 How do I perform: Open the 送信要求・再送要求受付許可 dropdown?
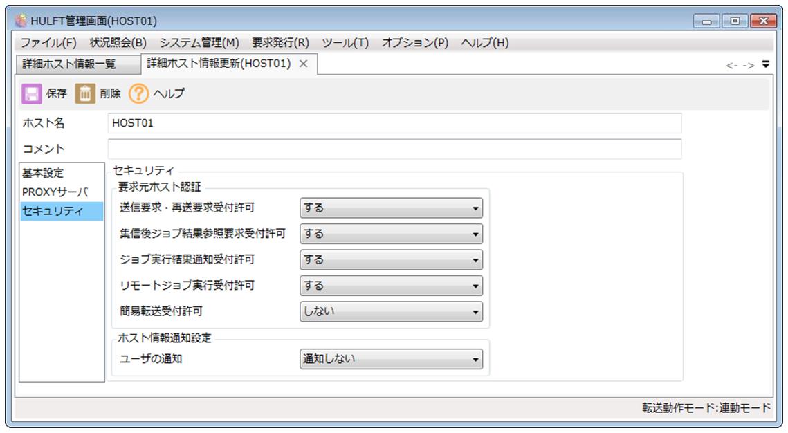[391, 208]
